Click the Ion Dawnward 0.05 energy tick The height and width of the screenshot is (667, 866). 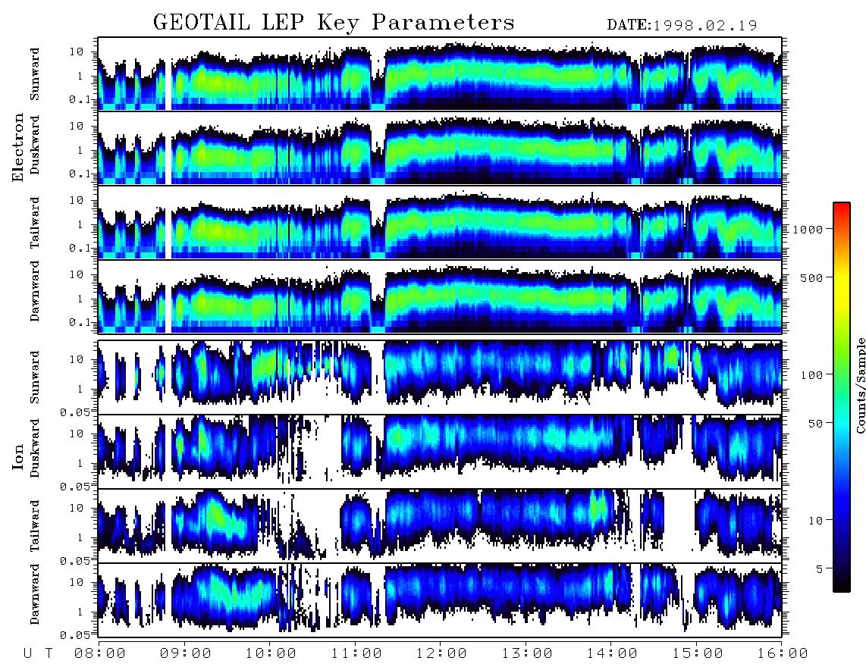(75, 635)
